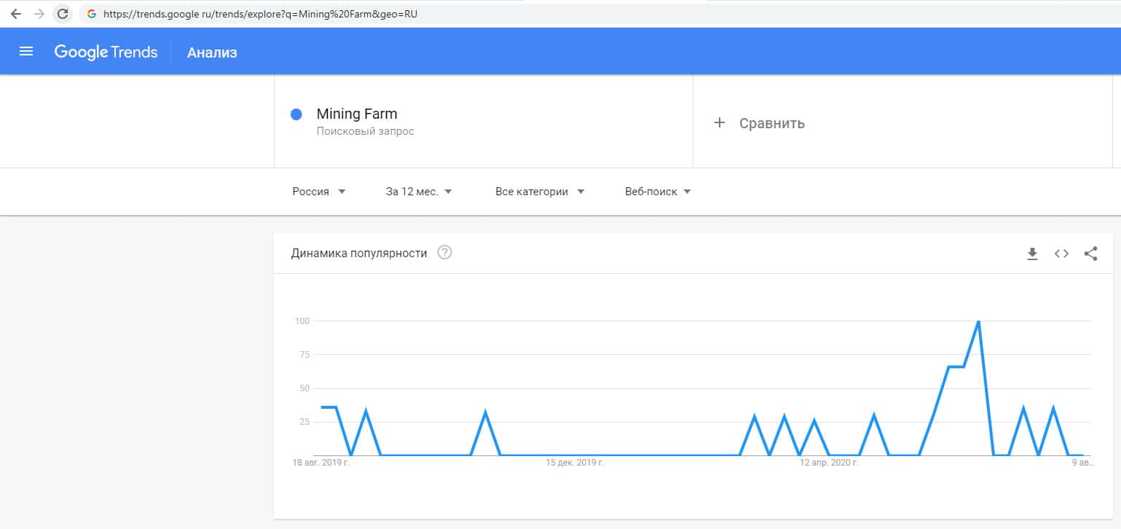
Task: Download the popularity chart as CSV
Action: click(1031, 254)
